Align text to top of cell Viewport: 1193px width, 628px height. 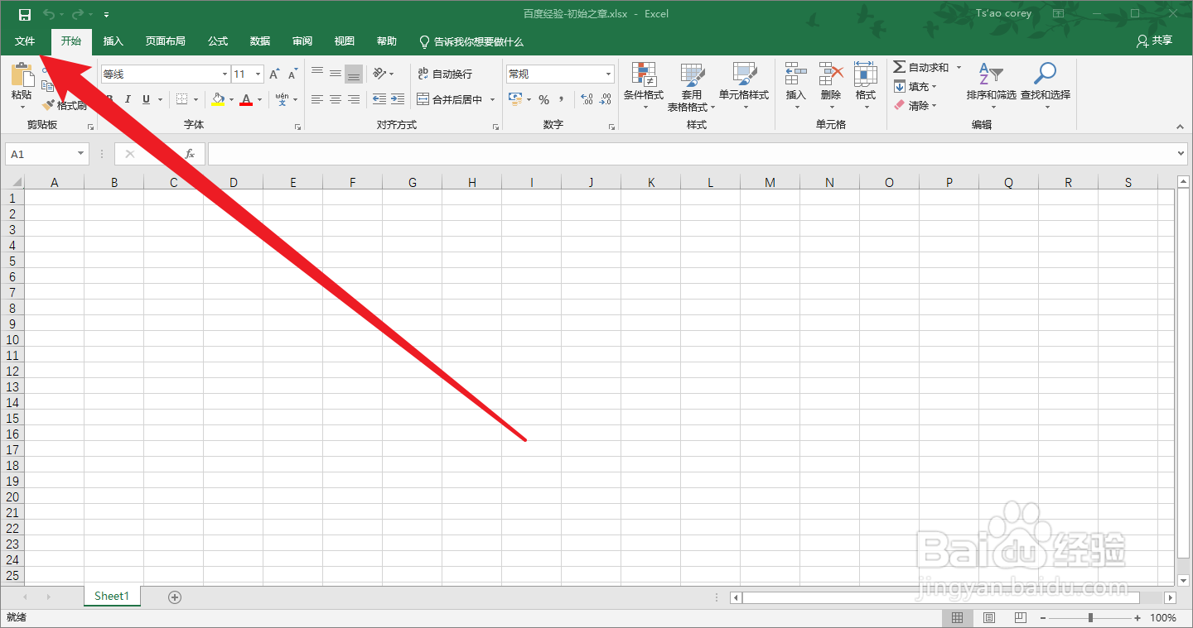click(x=317, y=74)
